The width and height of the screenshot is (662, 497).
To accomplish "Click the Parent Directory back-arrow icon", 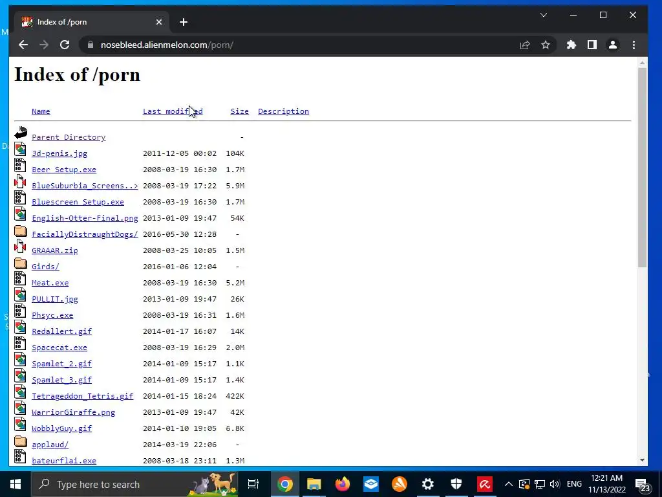I will 20,133.
